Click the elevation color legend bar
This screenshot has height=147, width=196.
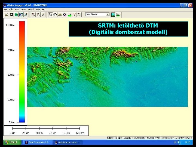pos(22,72)
